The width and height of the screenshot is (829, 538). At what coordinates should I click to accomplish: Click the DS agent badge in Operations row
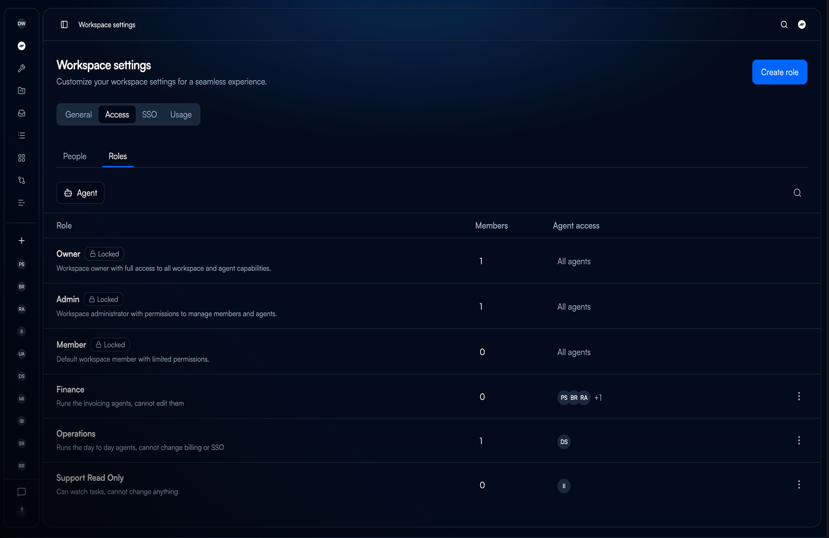point(564,442)
